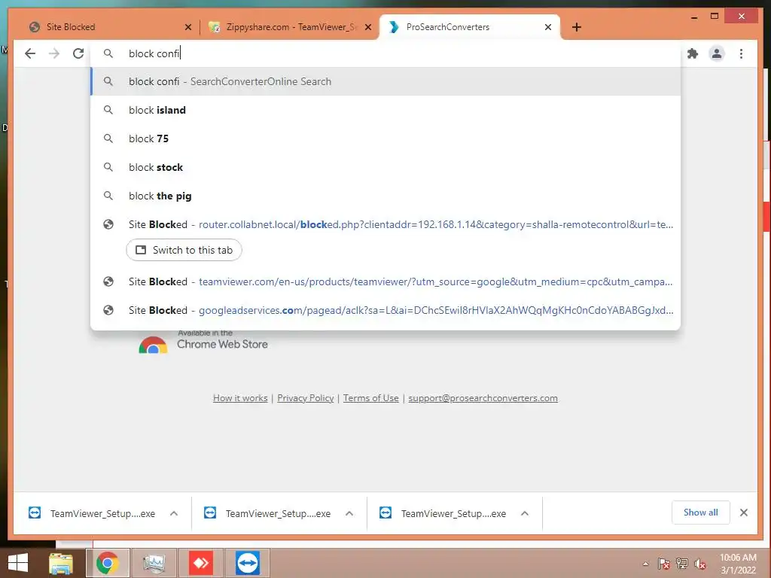This screenshot has width=771, height=578.
Task: Click the Switch to this tab button
Action: pos(184,250)
